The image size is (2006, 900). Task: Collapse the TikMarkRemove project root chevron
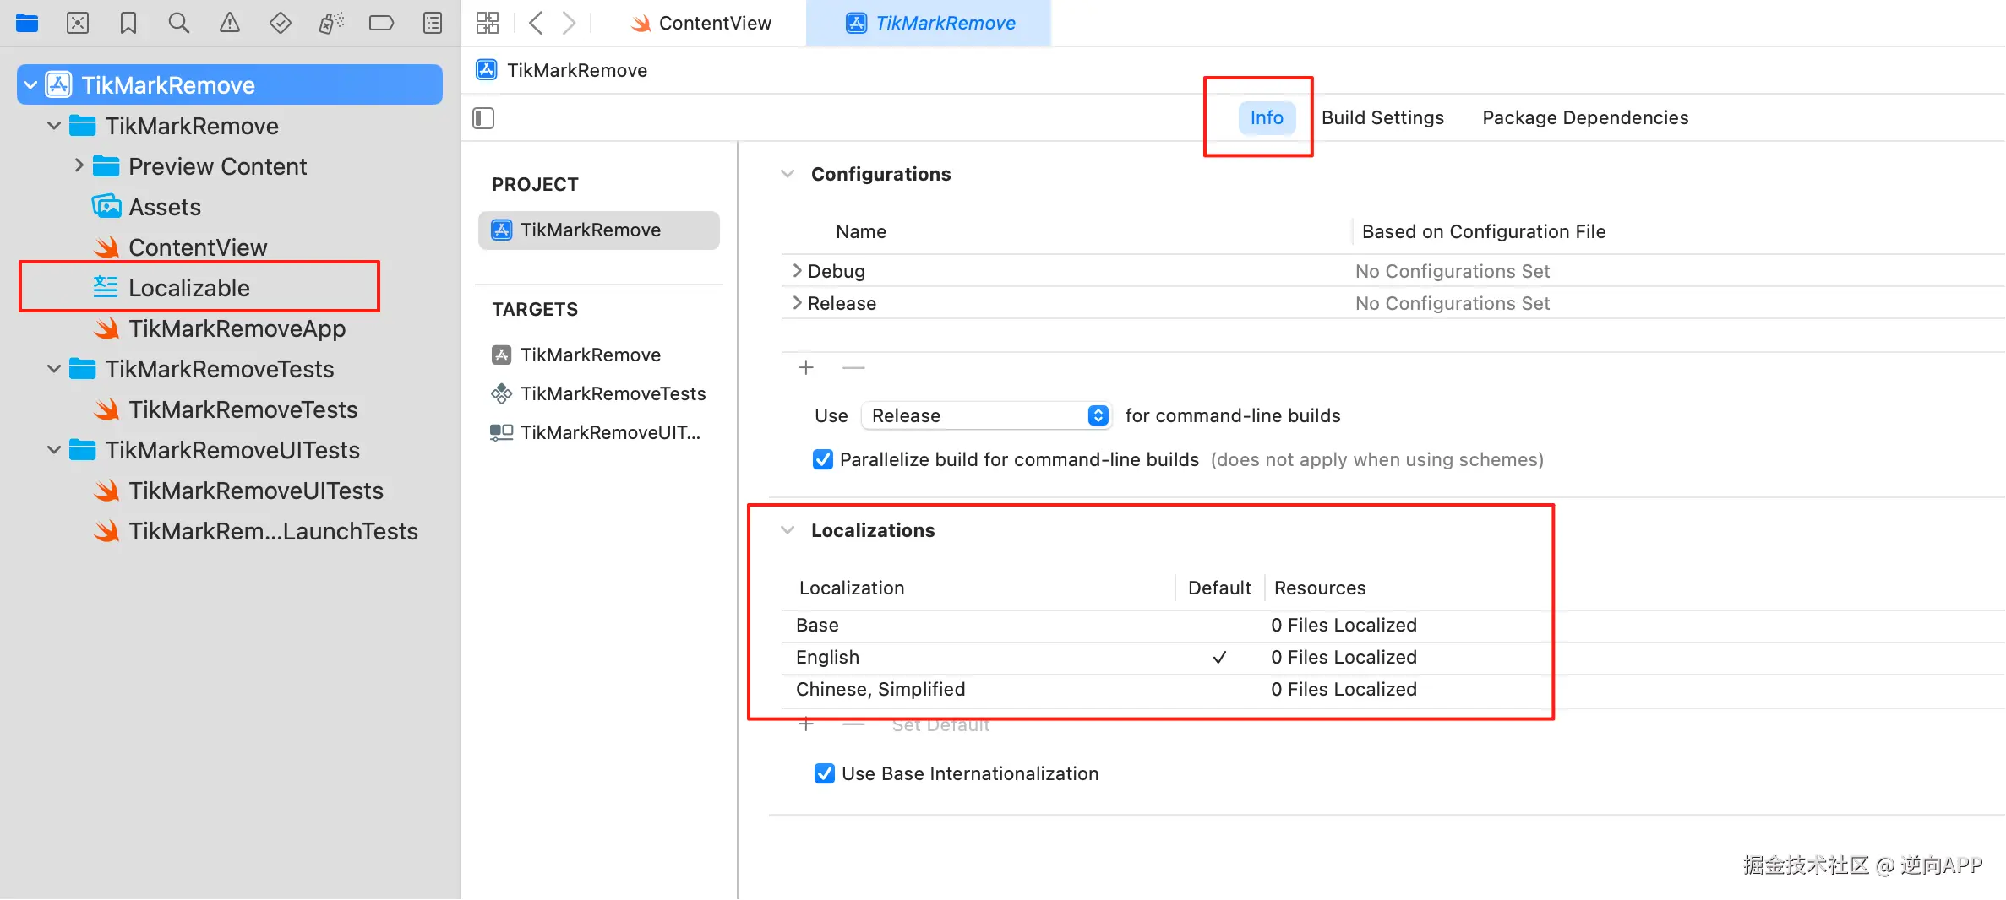point(30,85)
